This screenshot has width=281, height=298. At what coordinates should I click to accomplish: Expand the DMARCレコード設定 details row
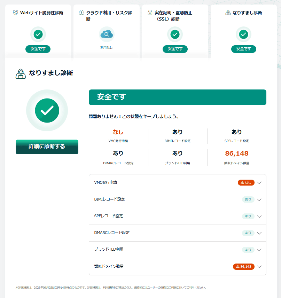[178, 233]
